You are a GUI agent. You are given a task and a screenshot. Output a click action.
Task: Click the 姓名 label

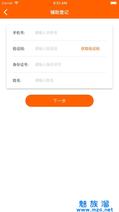[x=17, y=80]
